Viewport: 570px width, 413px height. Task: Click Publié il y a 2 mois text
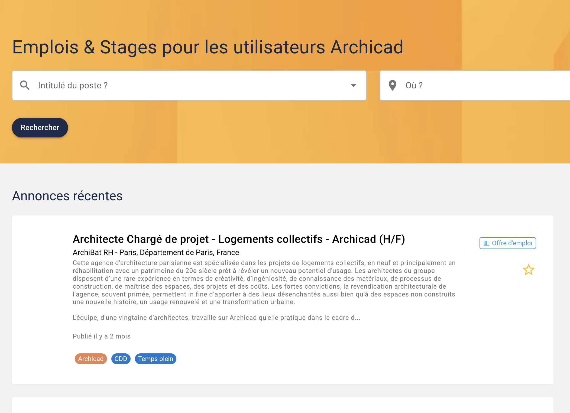[102, 336]
